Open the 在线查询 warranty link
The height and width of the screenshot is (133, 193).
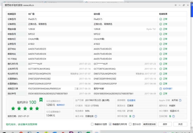[x=131, y=100]
